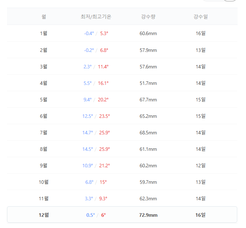Click the 57.6mm precipitation value
Screen dimensions: 246x228
148,67
